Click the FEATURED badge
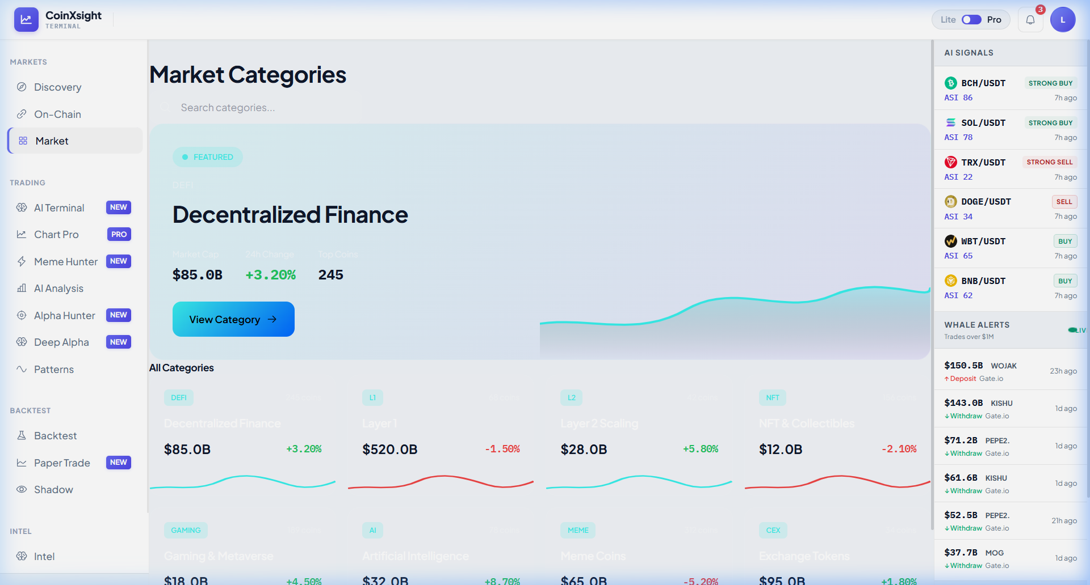The image size is (1090, 585). click(208, 157)
